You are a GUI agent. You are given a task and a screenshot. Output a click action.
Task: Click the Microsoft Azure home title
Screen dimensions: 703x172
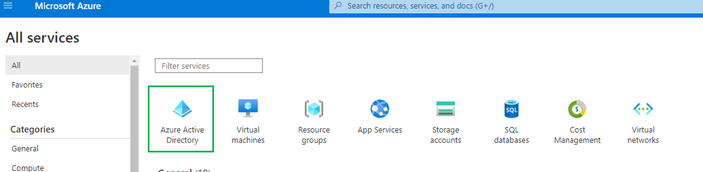click(x=68, y=6)
